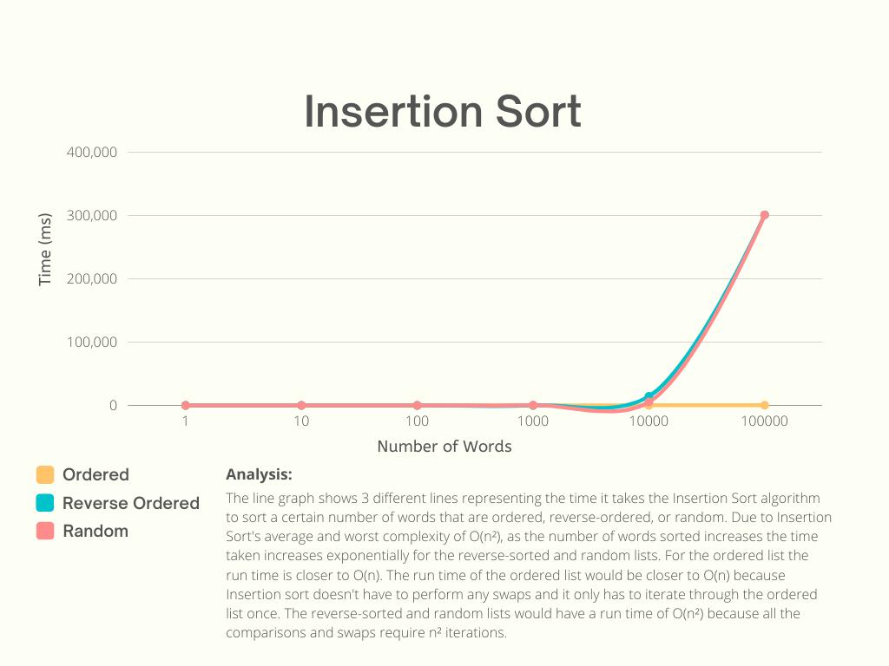Click the 10000 x-axis tick label
The image size is (889, 666).
click(x=649, y=421)
